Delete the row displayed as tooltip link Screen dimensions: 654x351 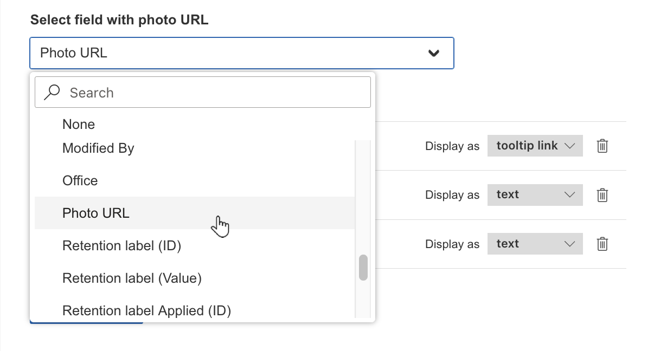(602, 146)
